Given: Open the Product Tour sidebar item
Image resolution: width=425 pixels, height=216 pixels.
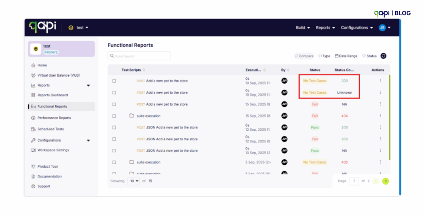Looking at the screenshot, I should coord(48,166).
